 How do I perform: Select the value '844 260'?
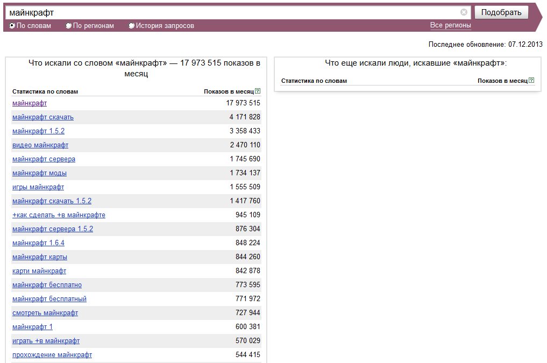pos(248,257)
